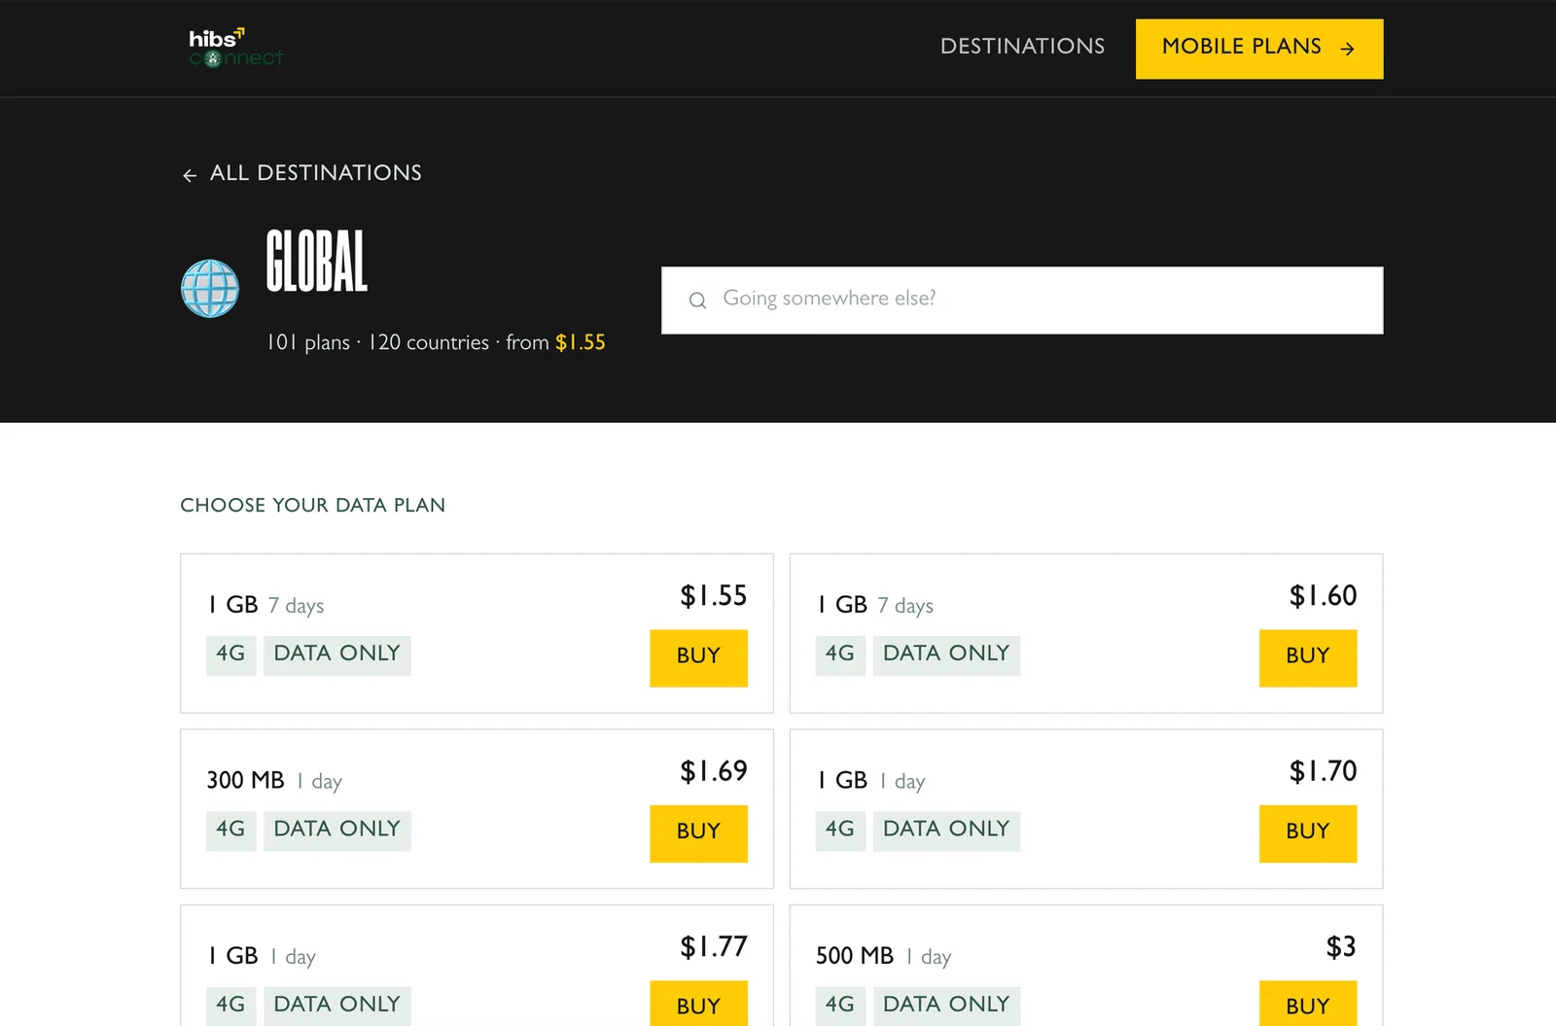1556x1026 pixels.
Task: Go back to All Destinations
Action: [301, 173]
